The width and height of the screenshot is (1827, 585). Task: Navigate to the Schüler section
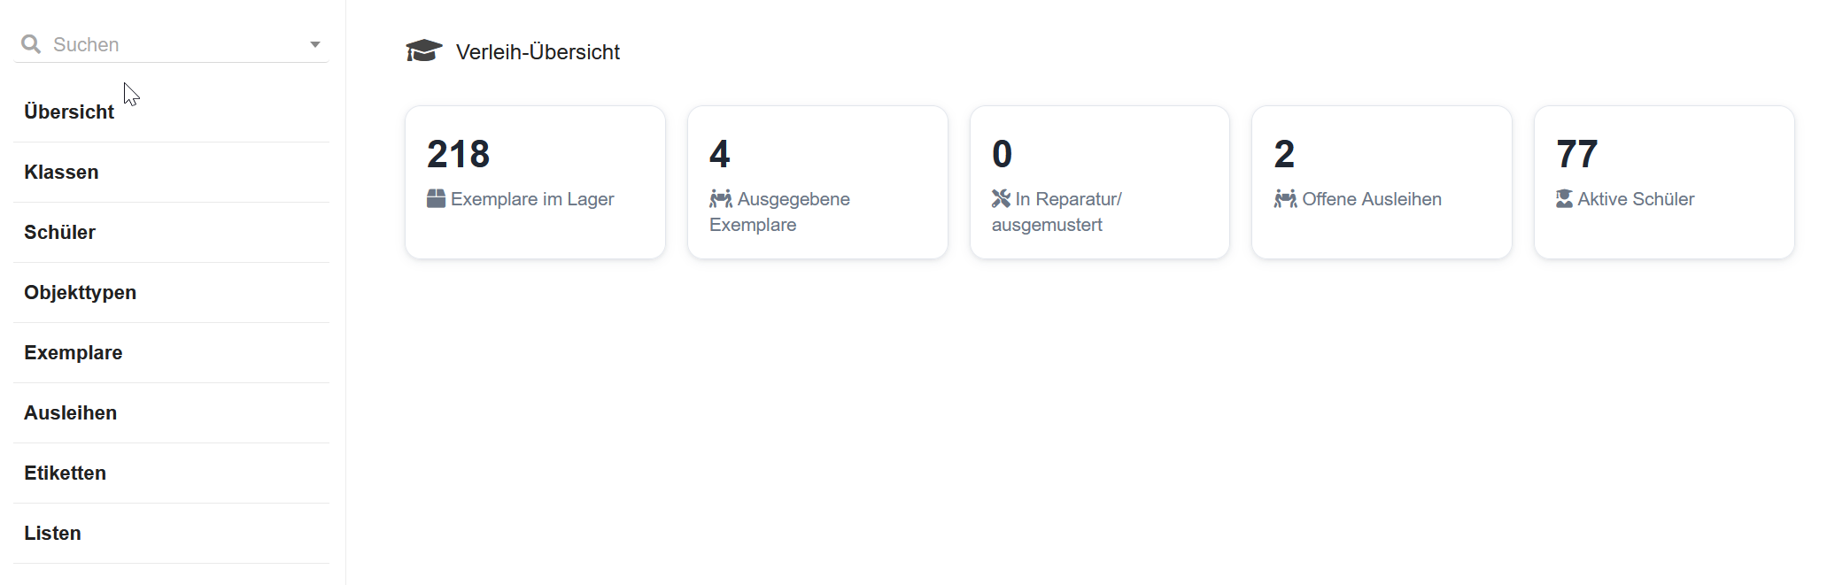pos(59,232)
